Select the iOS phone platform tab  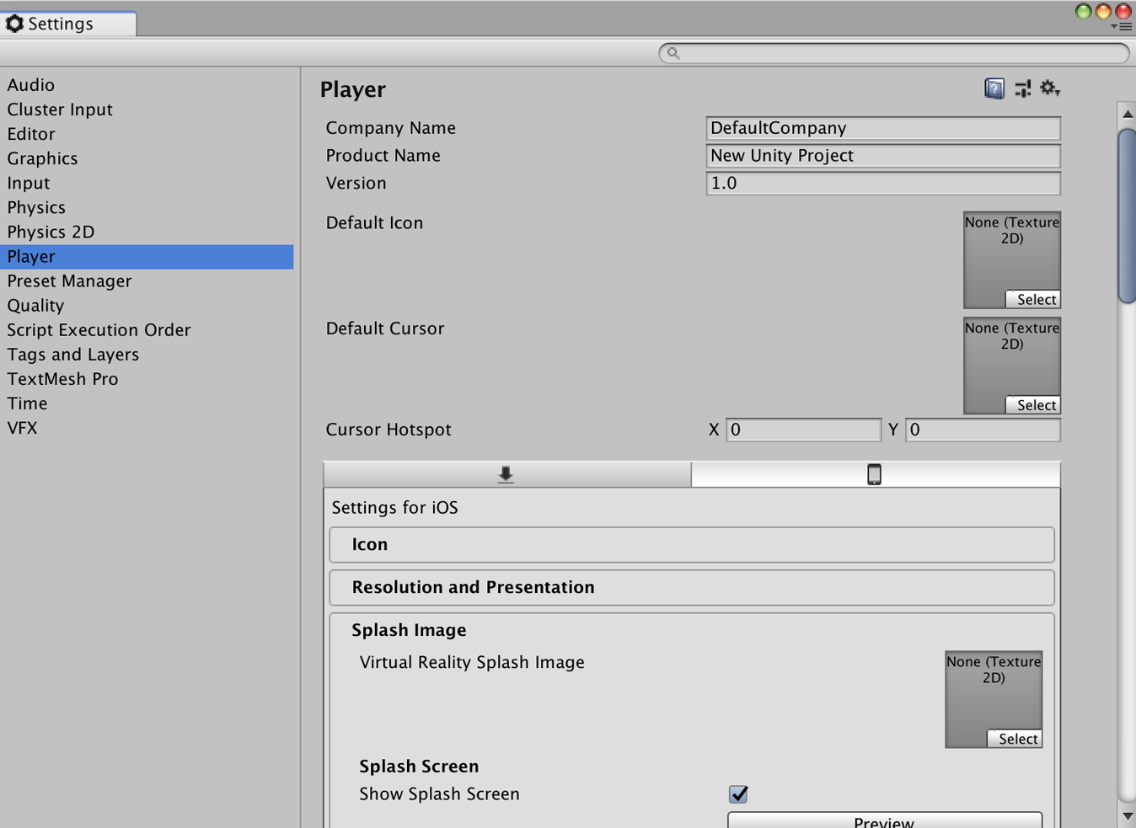[875, 474]
